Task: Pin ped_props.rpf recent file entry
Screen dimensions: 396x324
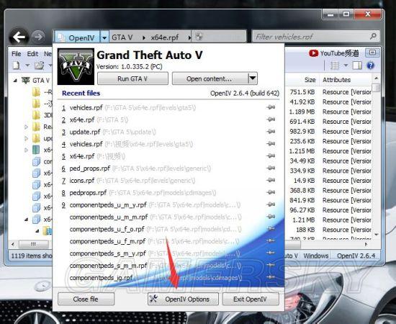Action: 271,168
